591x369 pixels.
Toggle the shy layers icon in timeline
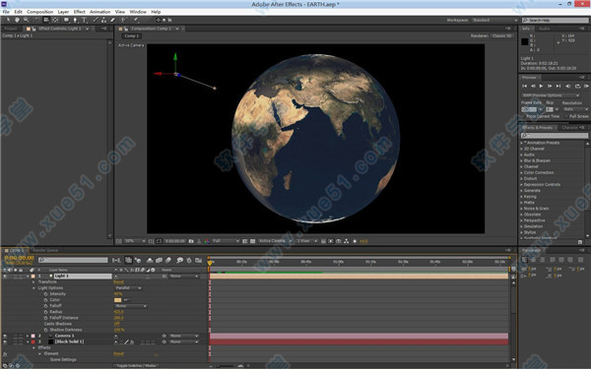pos(150,260)
